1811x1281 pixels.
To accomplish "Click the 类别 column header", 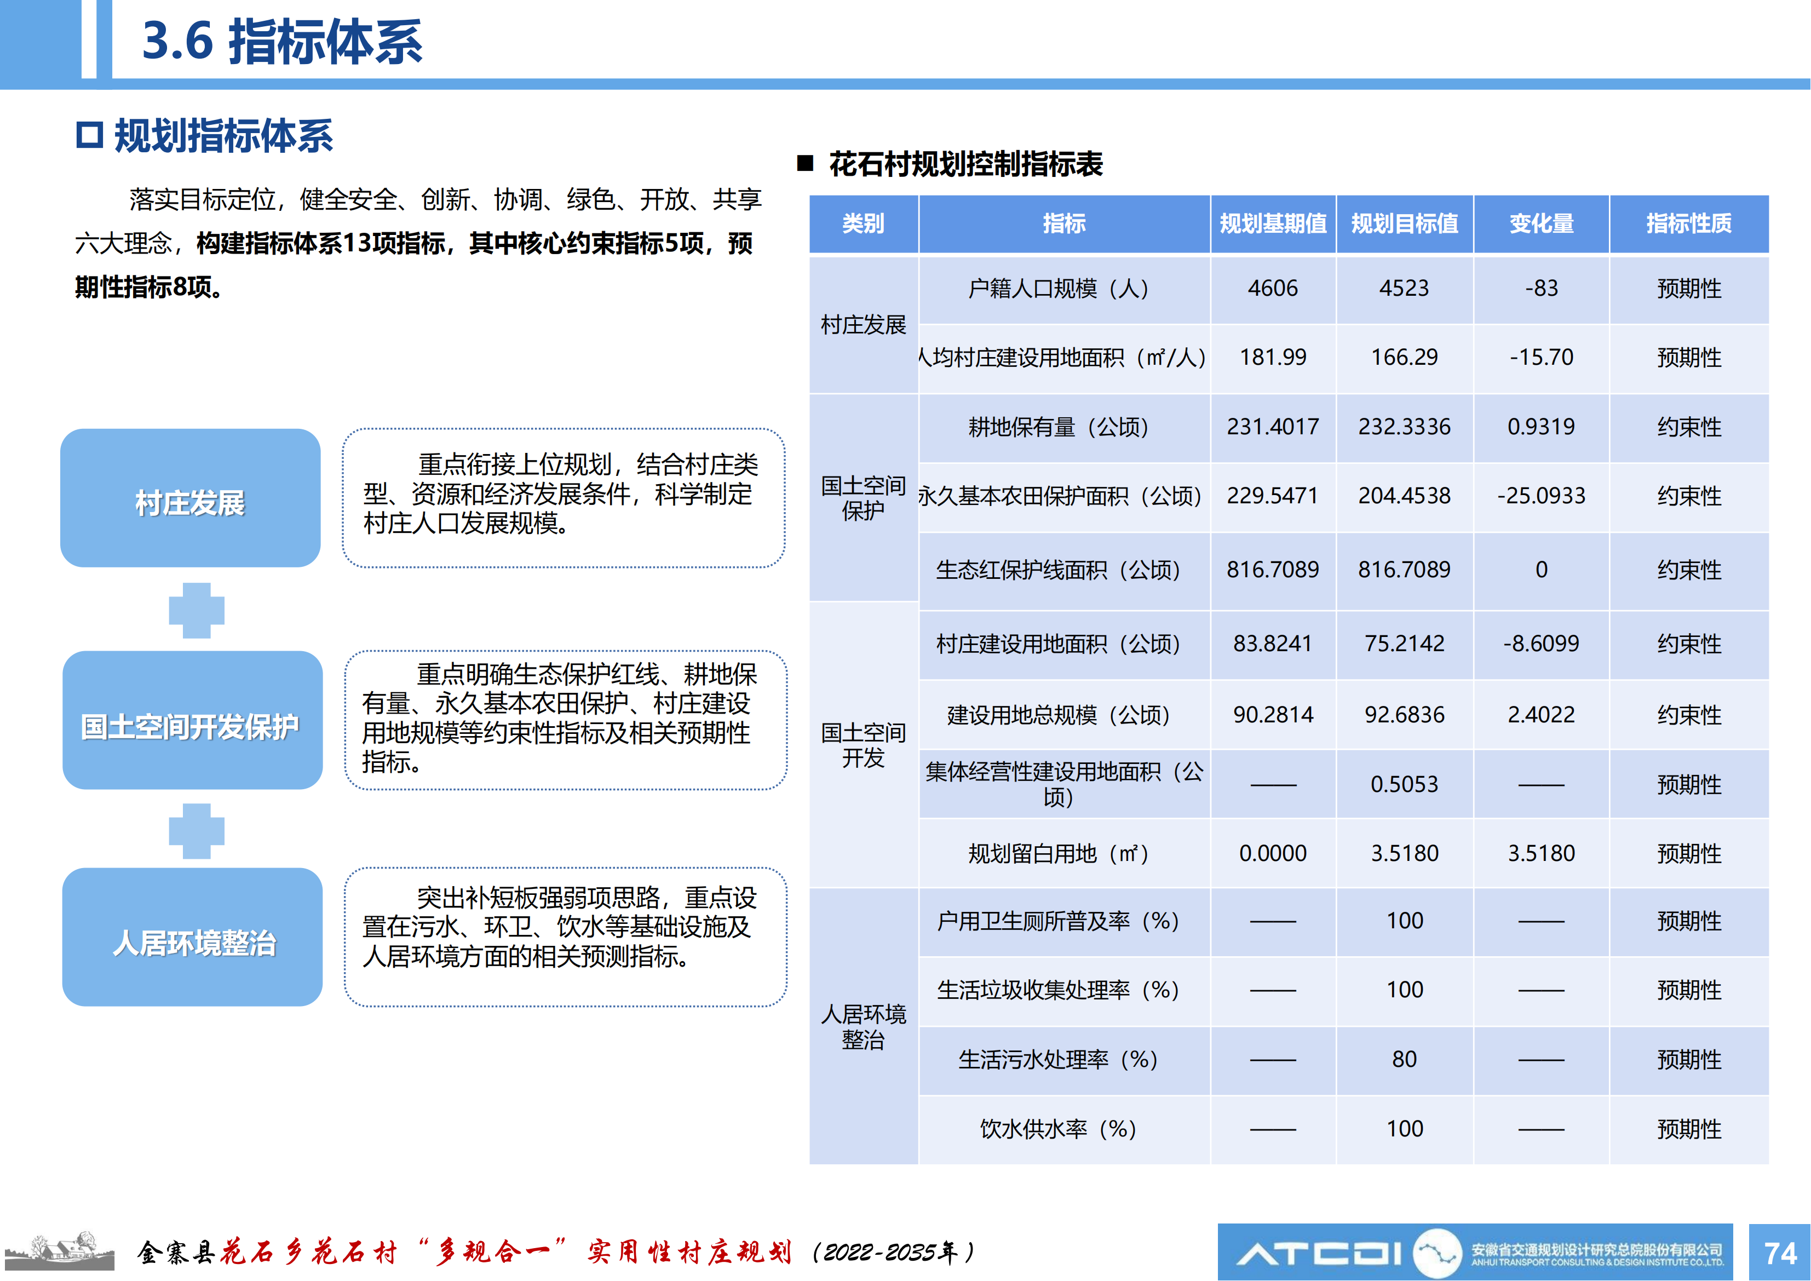I will 864,224.
